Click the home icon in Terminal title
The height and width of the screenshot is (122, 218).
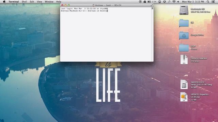coord(93,5)
